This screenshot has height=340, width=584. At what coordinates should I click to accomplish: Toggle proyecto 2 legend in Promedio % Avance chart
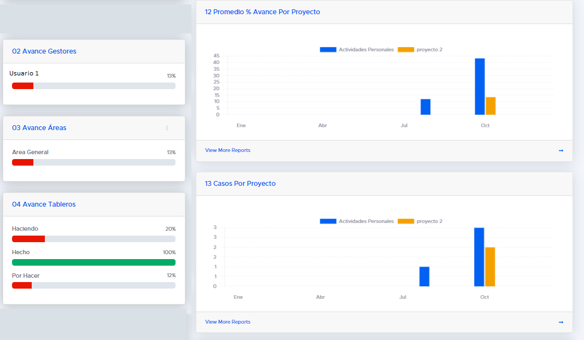pos(420,50)
